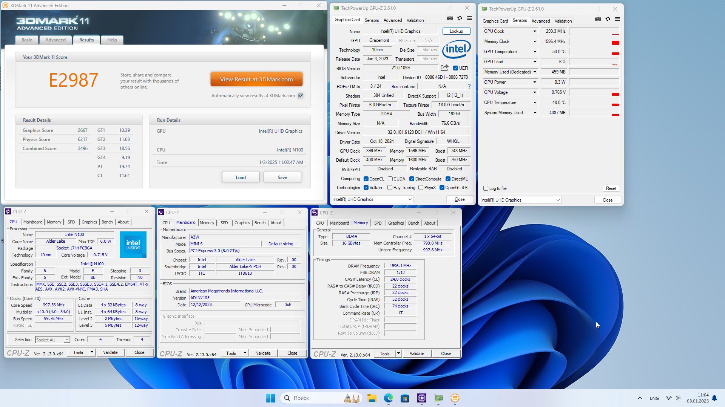Viewport: 725px width, 407px height.
Task: Click View Result at 3DMark.com button
Action: pyautogui.click(x=256, y=80)
